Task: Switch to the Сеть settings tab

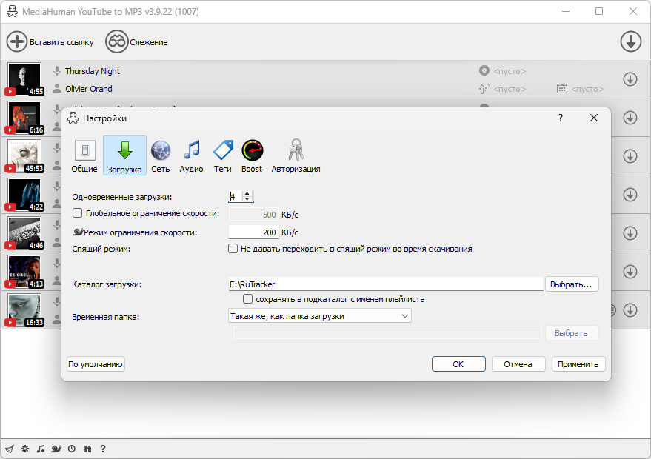Action: (160, 156)
